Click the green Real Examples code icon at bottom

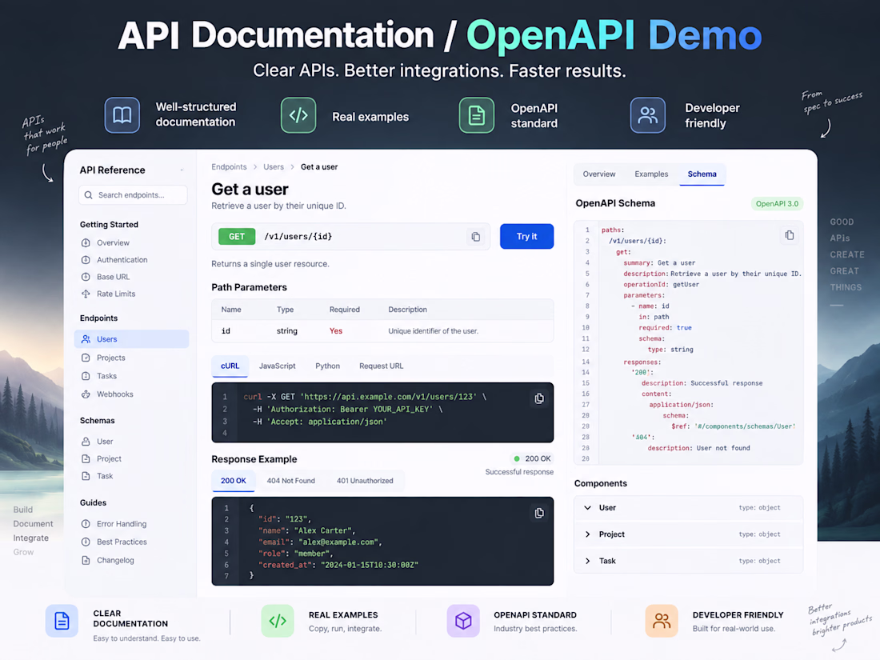click(x=278, y=621)
